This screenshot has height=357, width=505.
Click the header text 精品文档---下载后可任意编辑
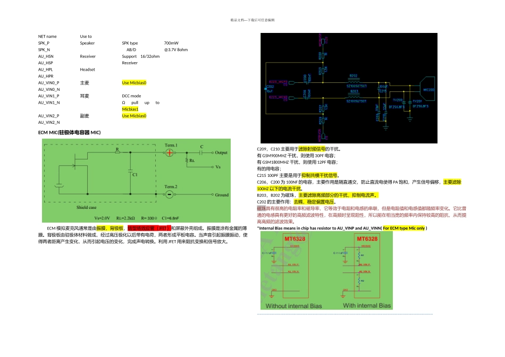252,20
